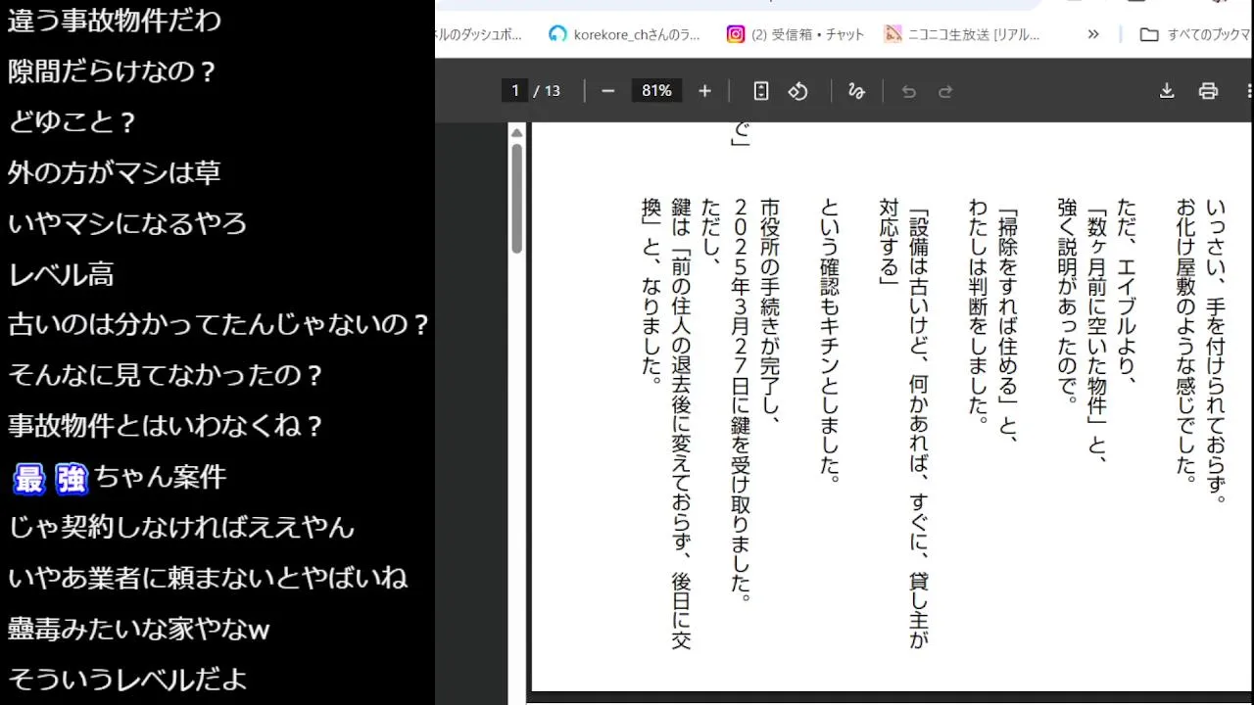Open korekore_ch bookmark
The width and height of the screenshot is (1254, 705).
[x=625, y=34]
